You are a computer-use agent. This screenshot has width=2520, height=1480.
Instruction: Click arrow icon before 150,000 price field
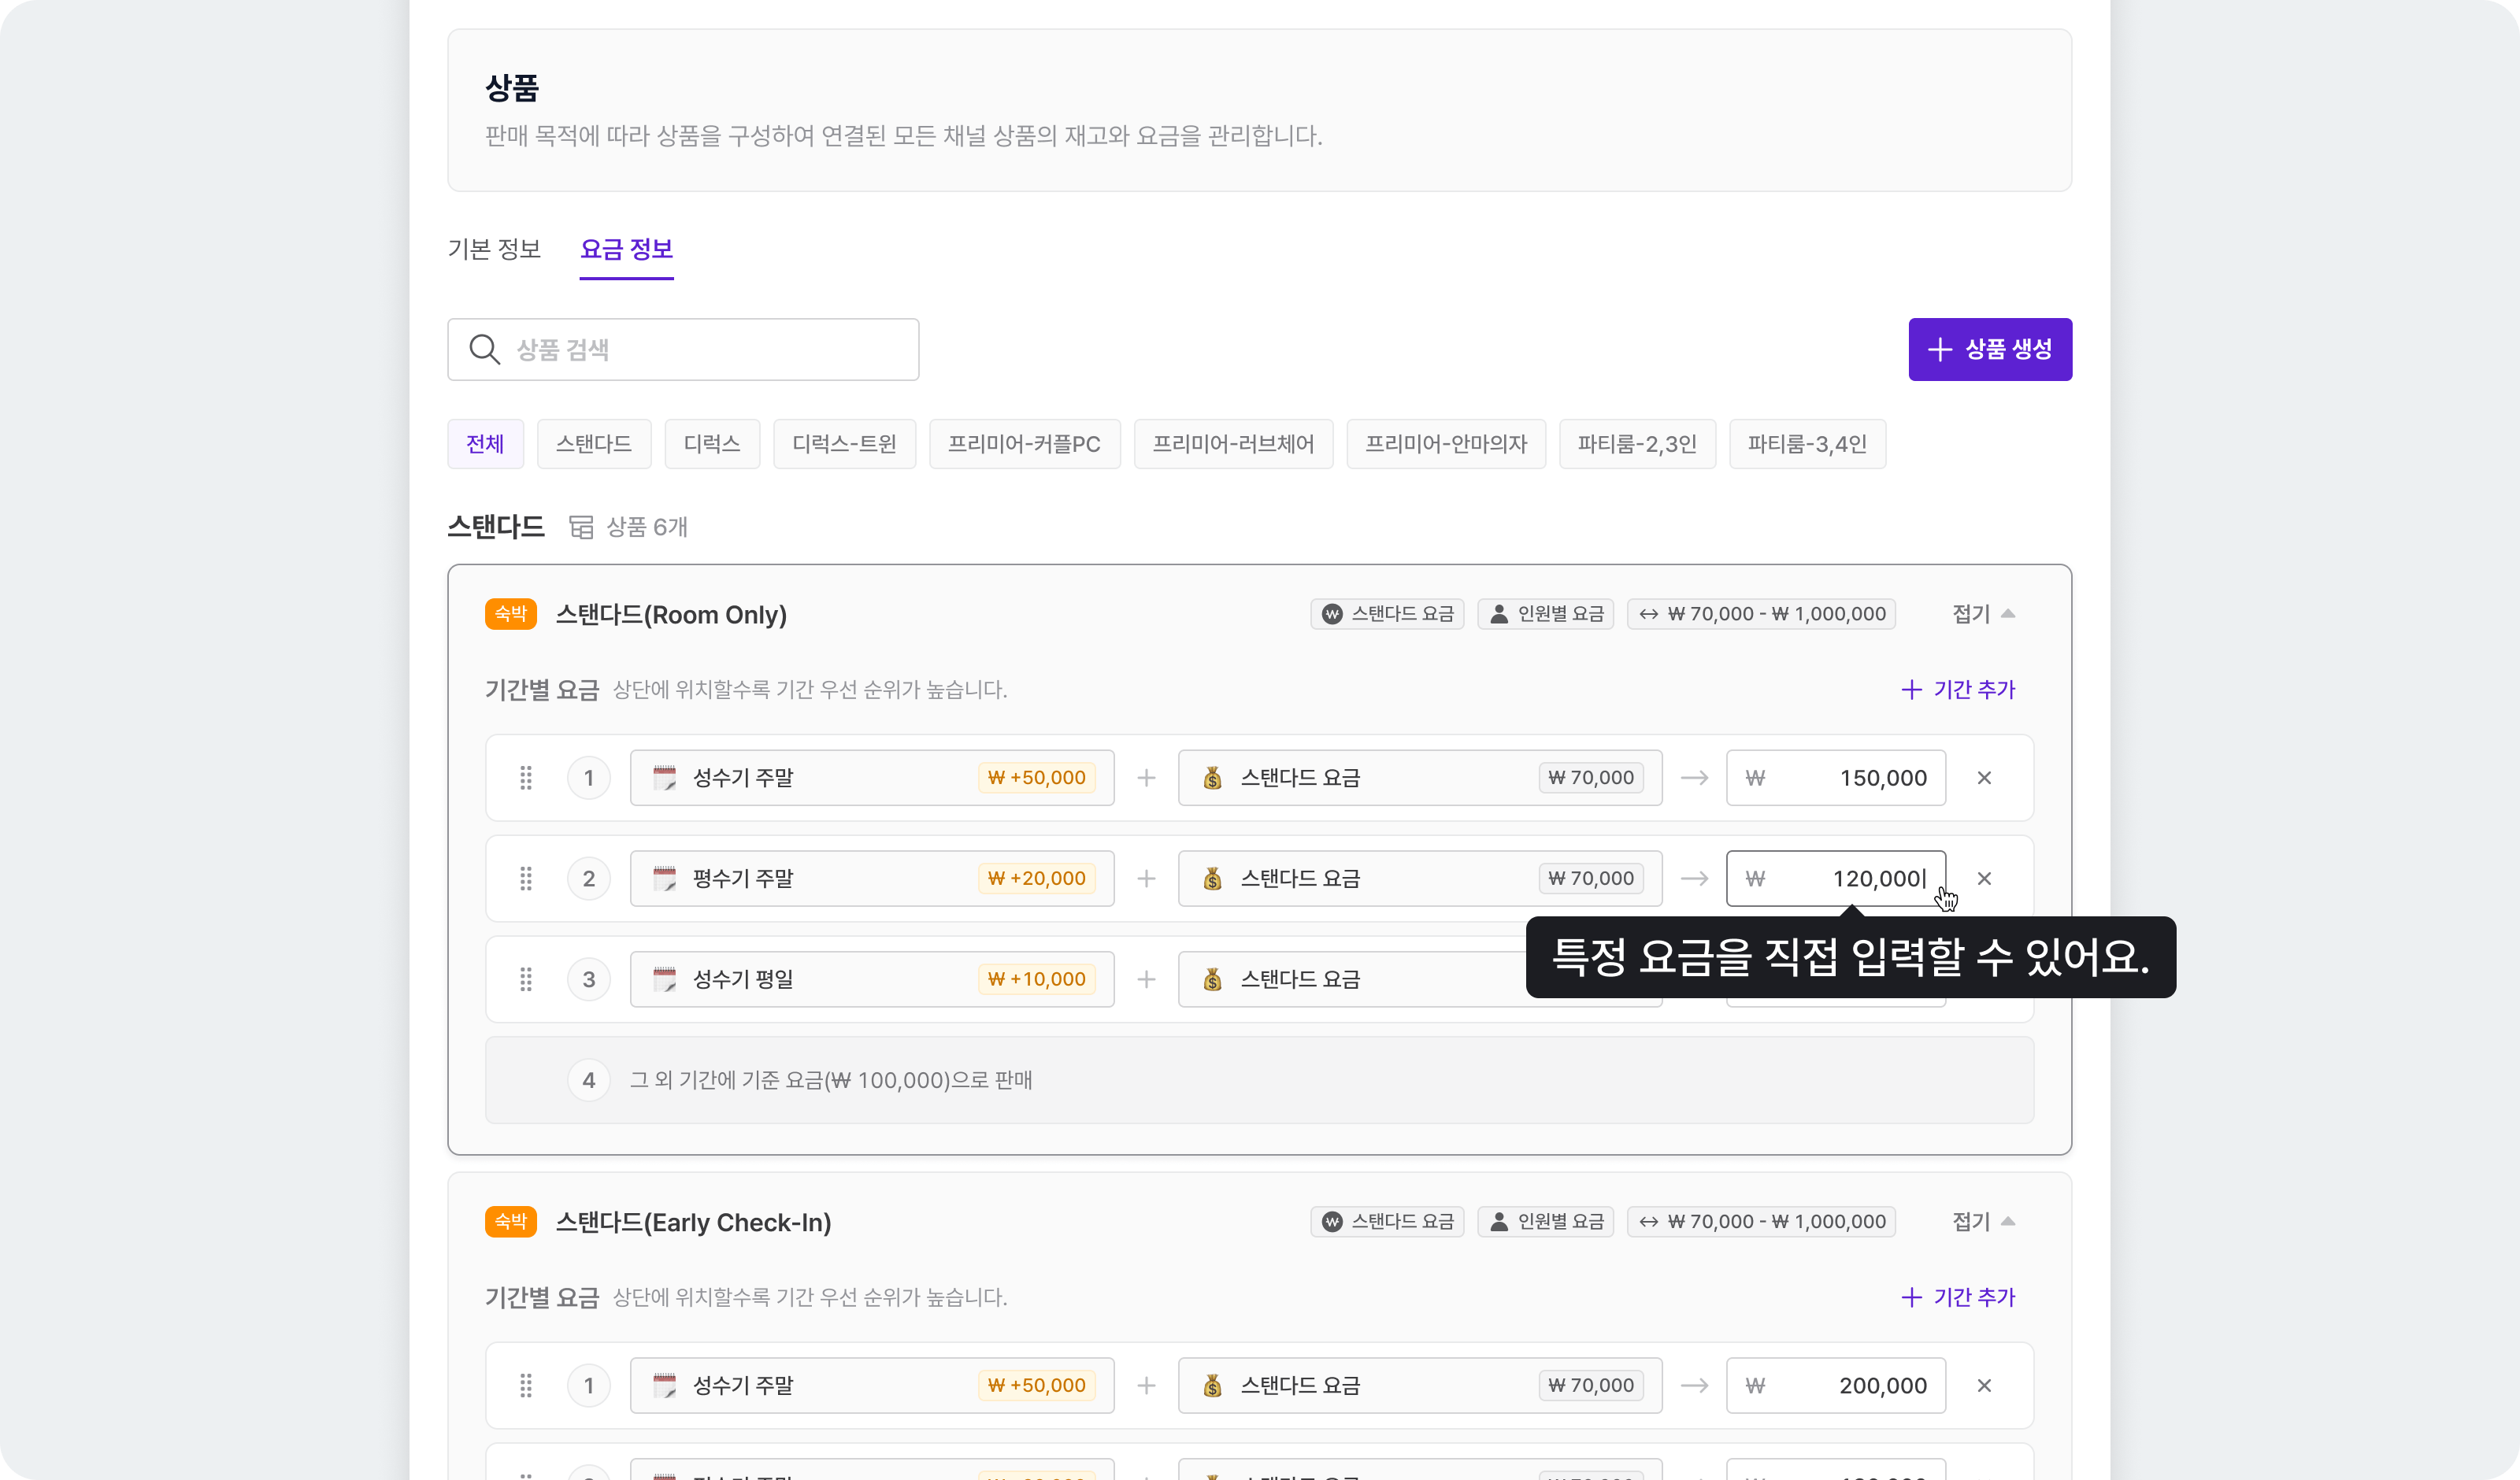click(x=1694, y=778)
